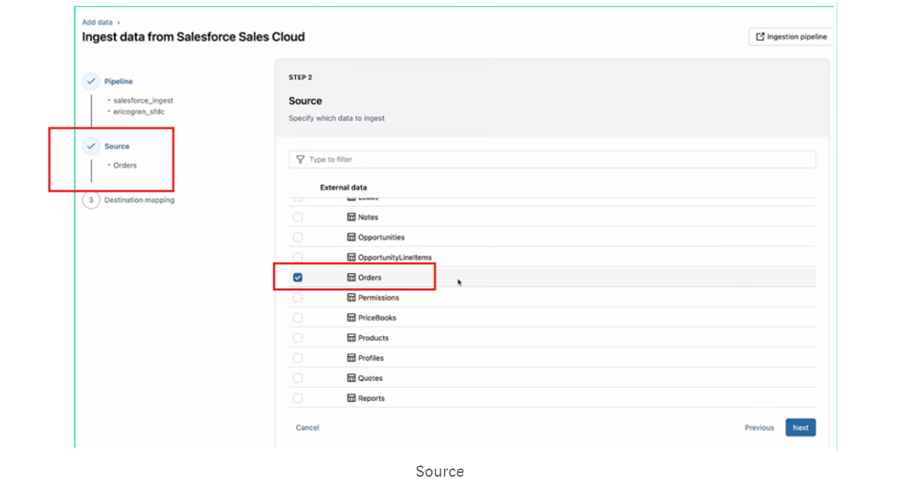Go back using the Previous link
Screen dimensions: 901x488
tap(759, 427)
